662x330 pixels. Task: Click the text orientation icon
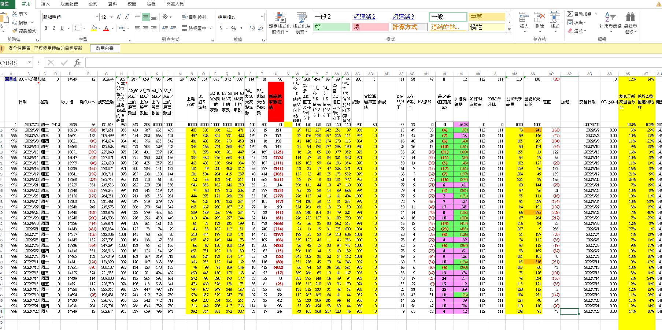[165, 17]
